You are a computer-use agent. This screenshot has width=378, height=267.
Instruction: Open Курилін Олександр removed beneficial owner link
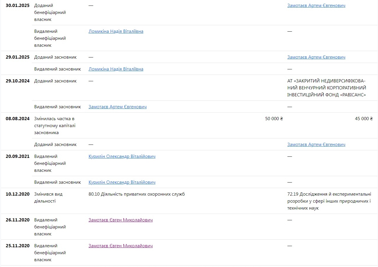122,156
